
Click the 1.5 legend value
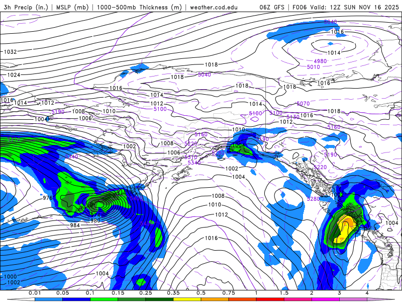tap(284, 293)
